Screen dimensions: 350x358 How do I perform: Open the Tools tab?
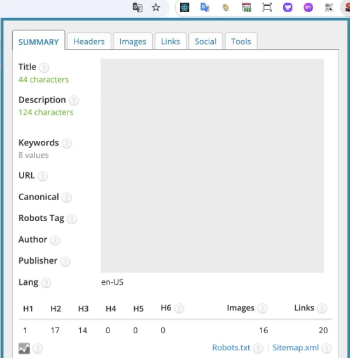tap(241, 41)
